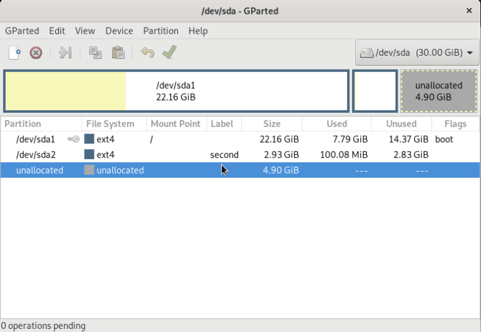Click the Copy partition toolbar icon
The image size is (481, 332).
point(95,53)
